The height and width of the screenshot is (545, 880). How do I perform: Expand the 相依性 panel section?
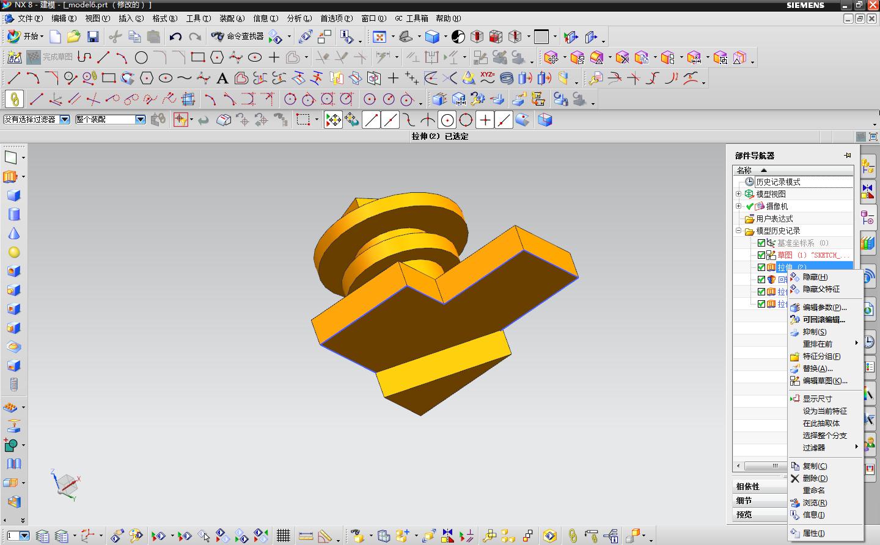click(760, 486)
